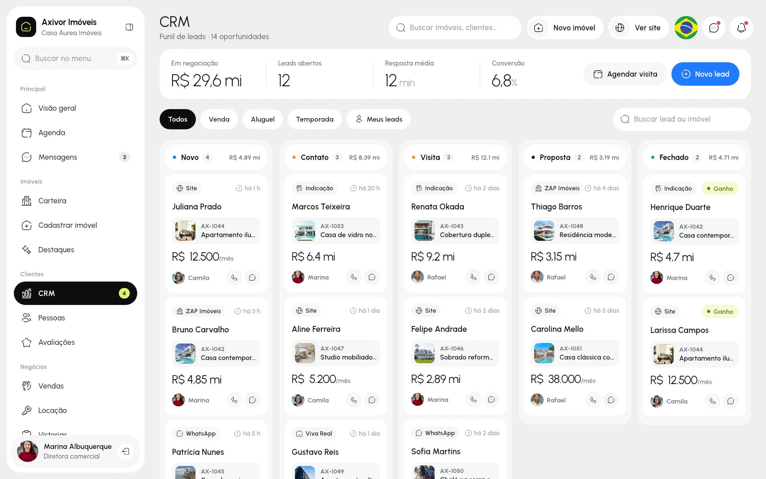Focus the Buscar imóveis, clientes search field
The width and height of the screenshot is (766, 479).
click(455, 28)
